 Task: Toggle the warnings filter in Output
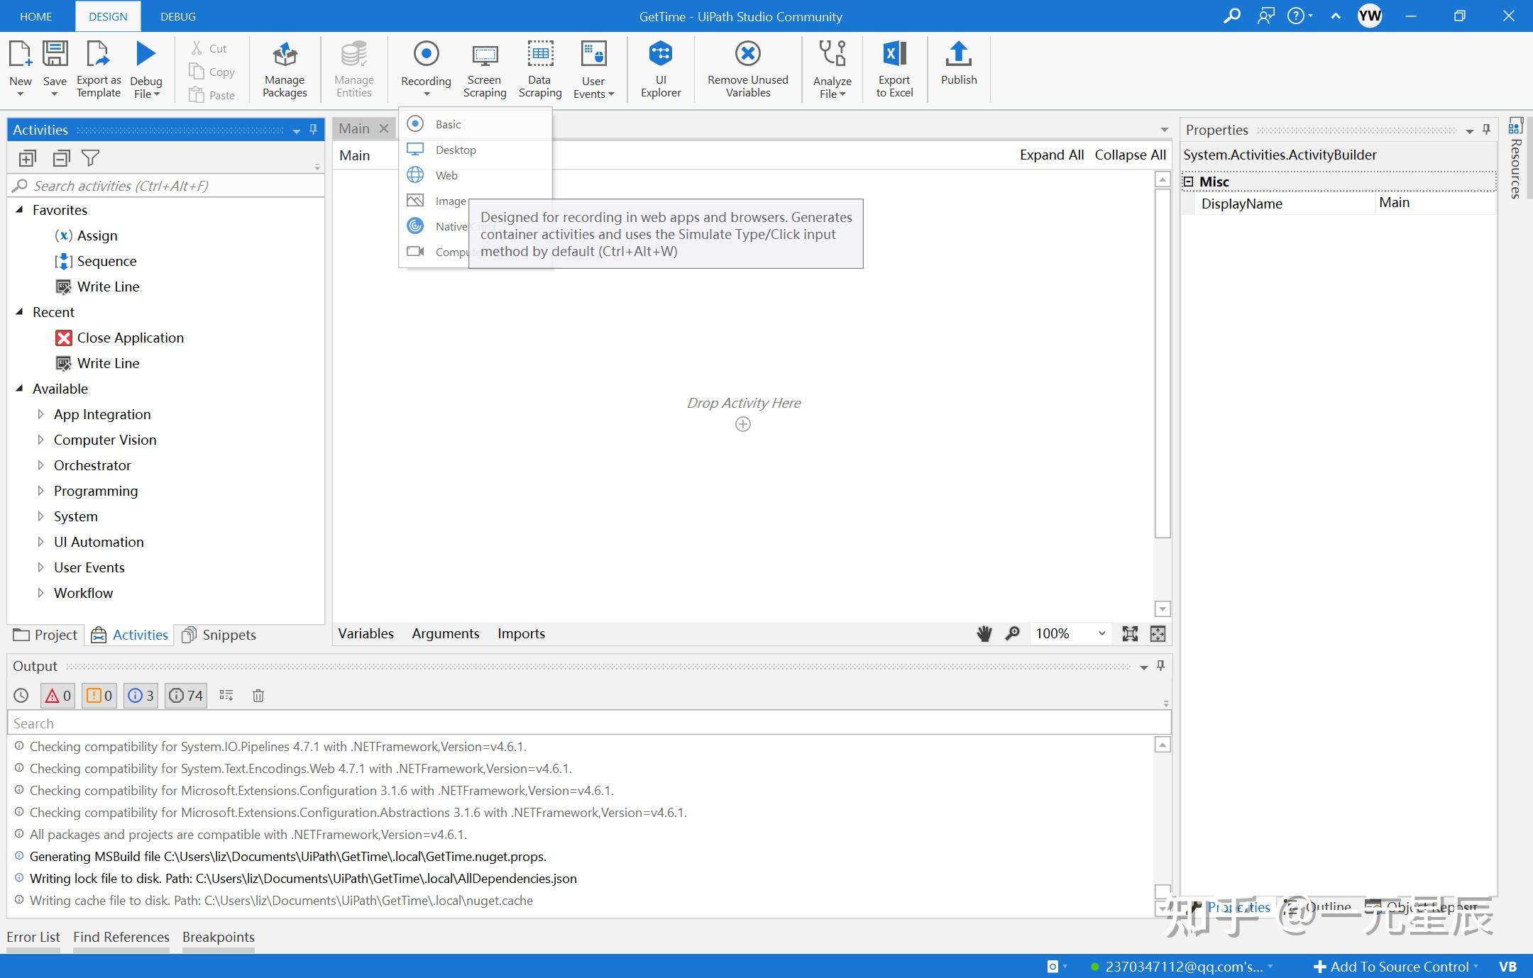[99, 696]
